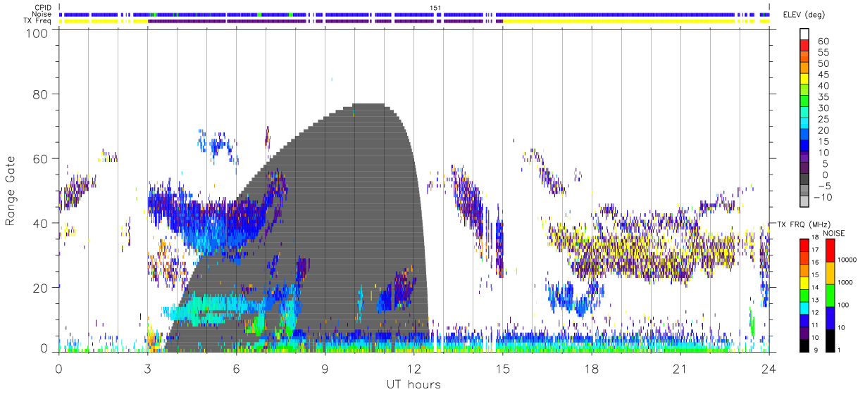Select the 30 label on the ELEV scale
Image resolution: width=865 pixels, height=399 pixels.
[x=823, y=108]
